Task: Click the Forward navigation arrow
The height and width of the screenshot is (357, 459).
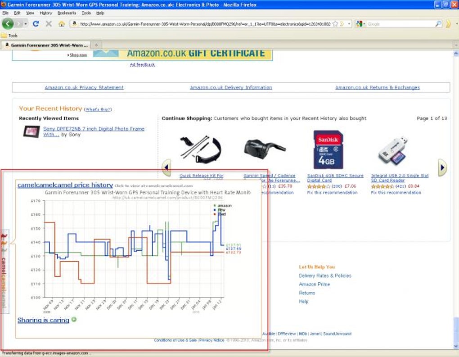Action: pyautogui.click(x=19, y=24)
